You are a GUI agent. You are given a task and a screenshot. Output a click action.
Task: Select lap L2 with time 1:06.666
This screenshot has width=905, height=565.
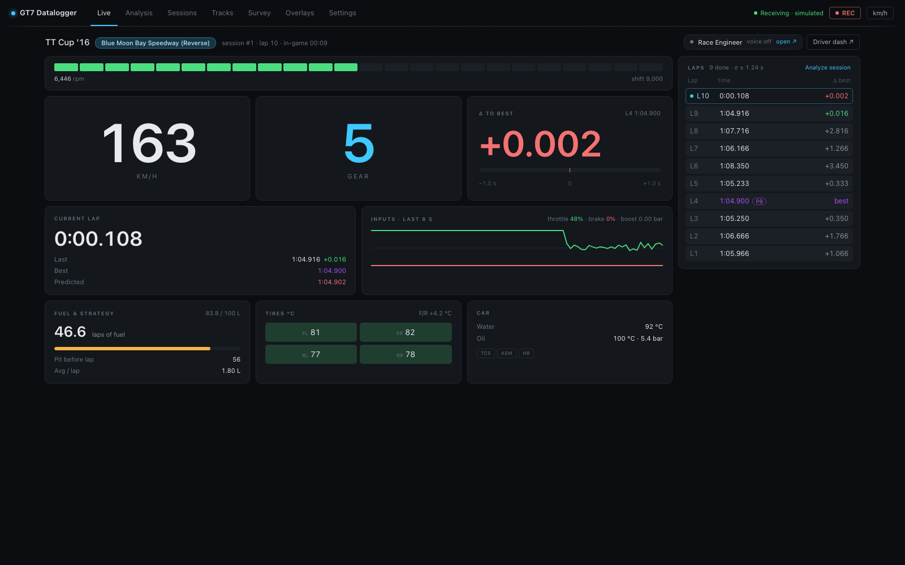(x=769, y=236)
